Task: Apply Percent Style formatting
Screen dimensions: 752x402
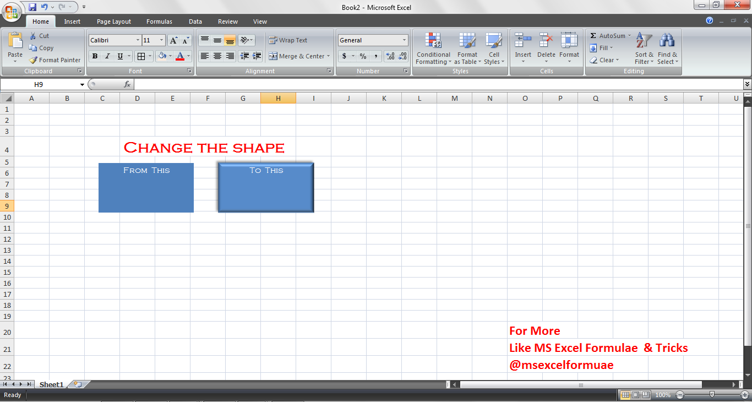Action: click(363, 56)
